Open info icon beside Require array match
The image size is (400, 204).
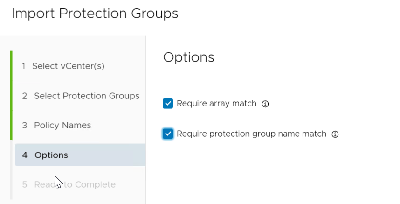click(x=265, y=104)
